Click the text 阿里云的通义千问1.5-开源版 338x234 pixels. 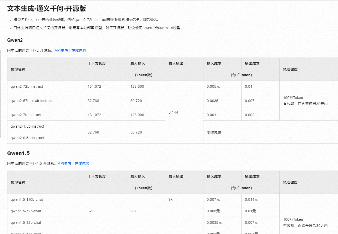32,163
